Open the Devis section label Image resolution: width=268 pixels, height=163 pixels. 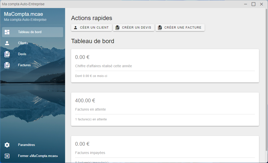click(x=22, y=54)
